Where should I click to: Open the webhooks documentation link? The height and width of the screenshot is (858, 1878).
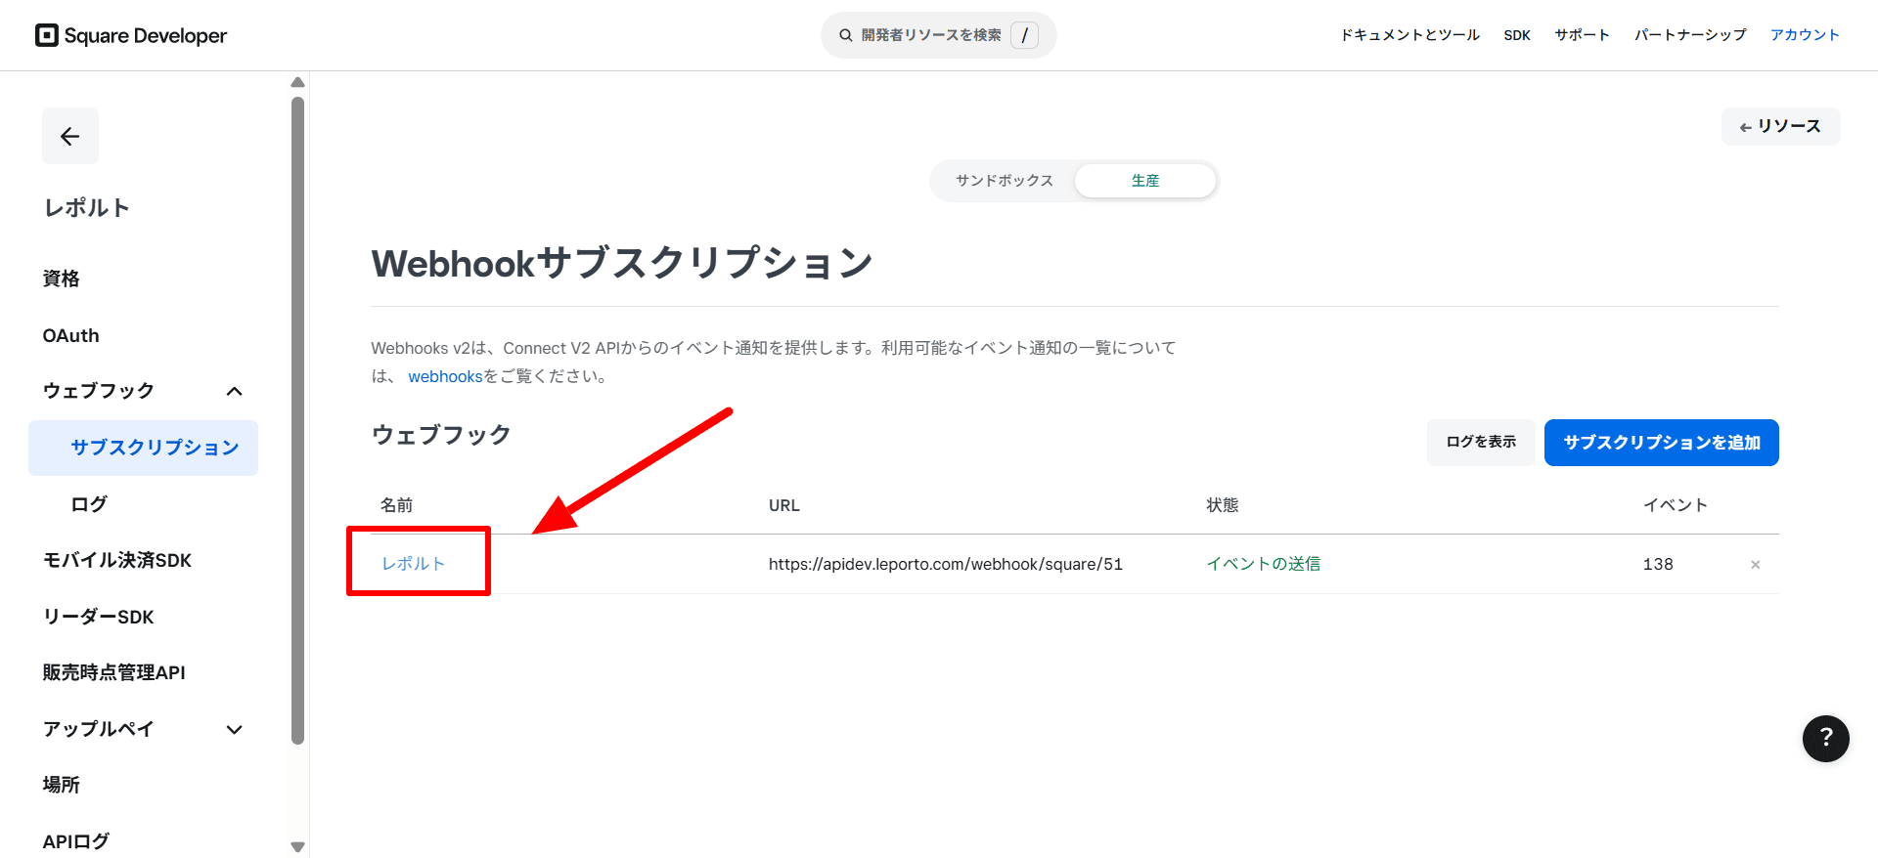[x=445, y=376]
